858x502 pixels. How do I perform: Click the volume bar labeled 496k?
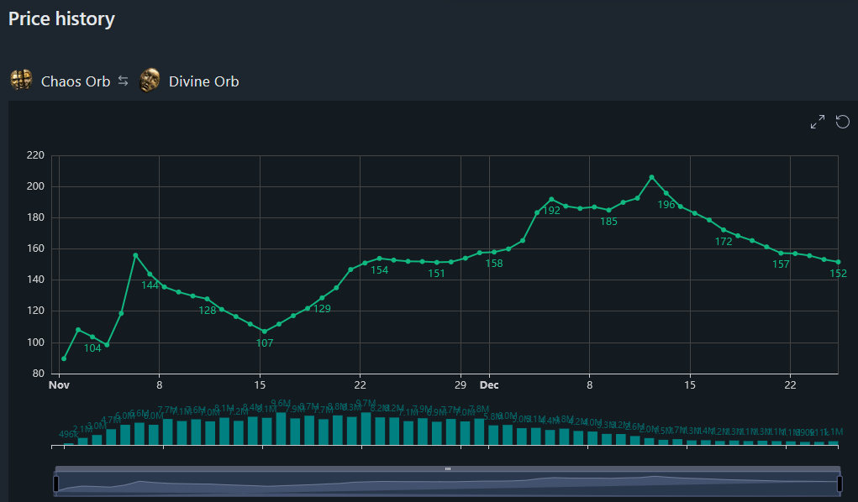[68, 444]
